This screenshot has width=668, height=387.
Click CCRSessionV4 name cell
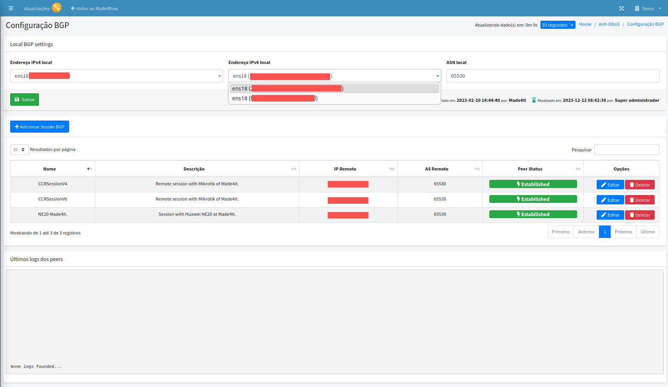53,184
